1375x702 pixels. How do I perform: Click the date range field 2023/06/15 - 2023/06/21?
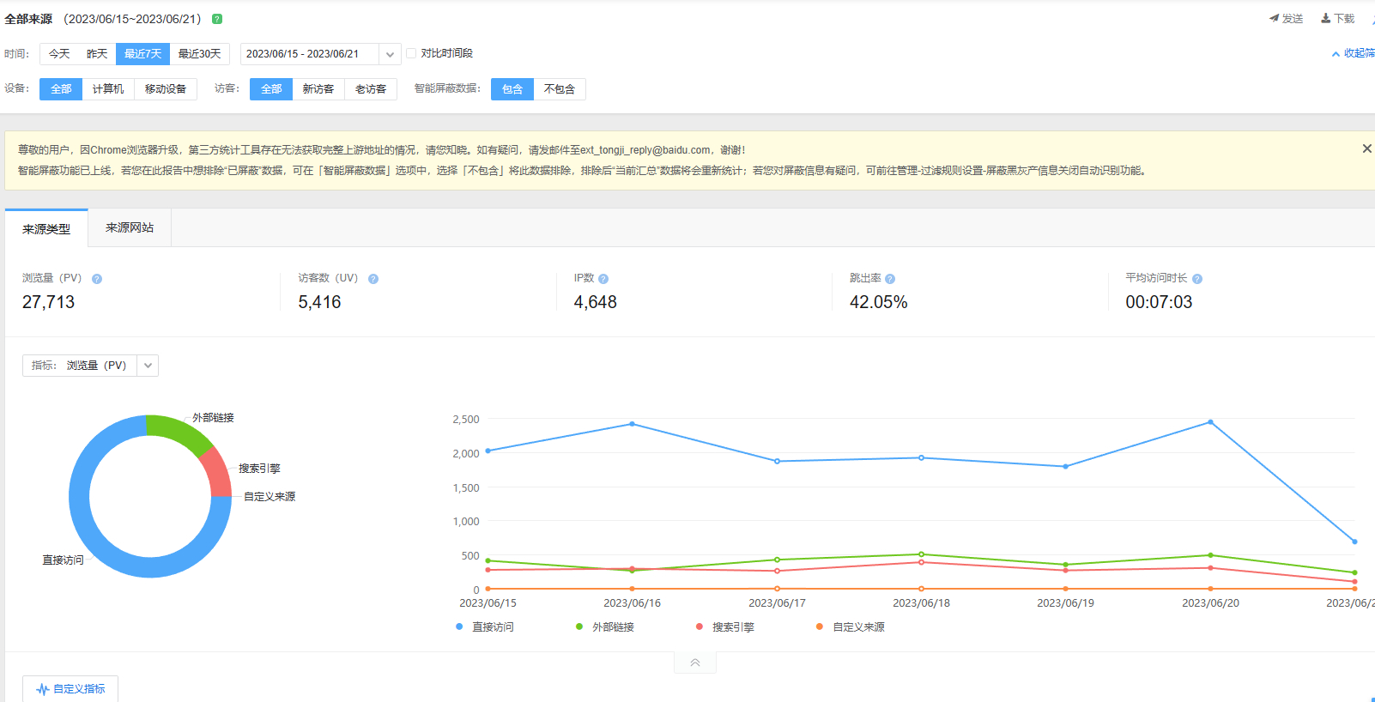[310, 54]
